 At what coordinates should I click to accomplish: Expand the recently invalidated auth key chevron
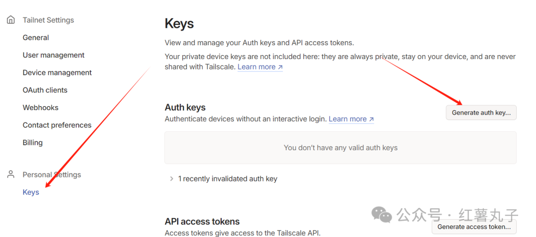pos(172,178)
